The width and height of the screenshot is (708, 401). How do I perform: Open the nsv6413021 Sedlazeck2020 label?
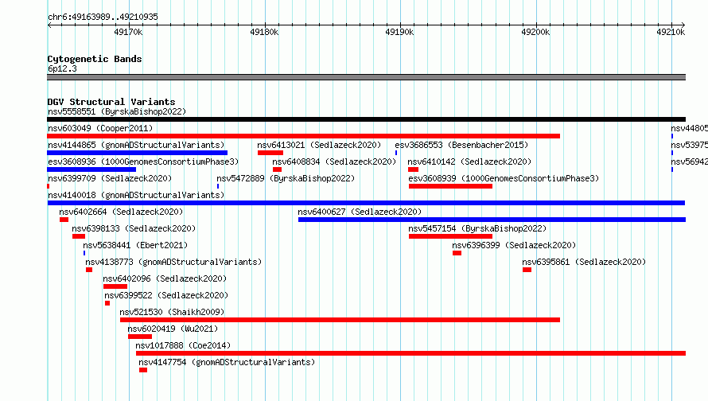[x=319, y=145]
